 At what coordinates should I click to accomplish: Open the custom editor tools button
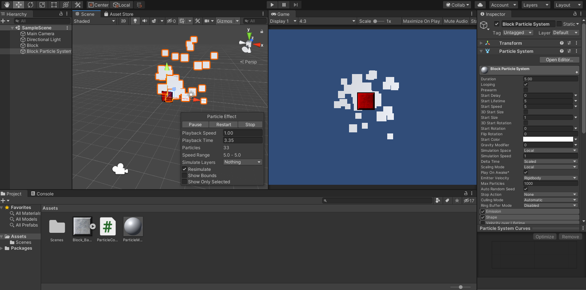click(x=78, y=5)
